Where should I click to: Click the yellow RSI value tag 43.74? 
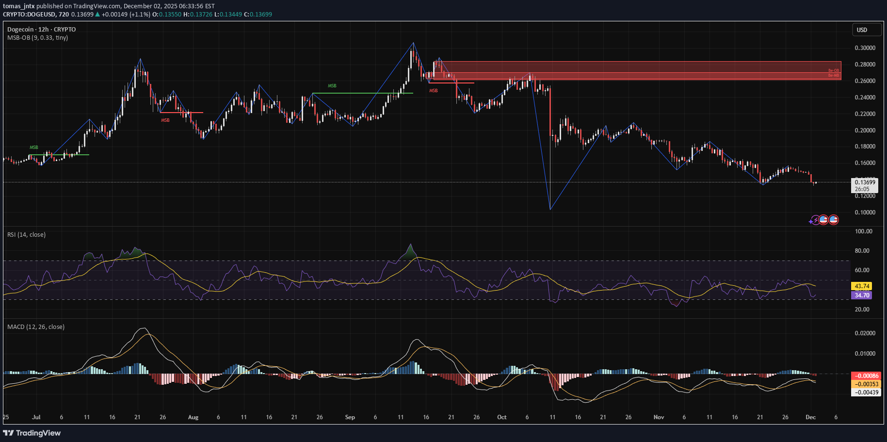click(x=861, y=286)
